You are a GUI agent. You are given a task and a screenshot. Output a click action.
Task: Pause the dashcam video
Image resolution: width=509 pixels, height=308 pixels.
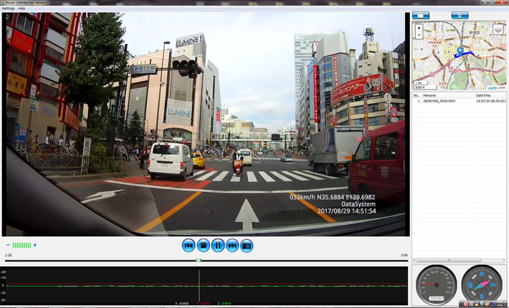click(218, 245)
